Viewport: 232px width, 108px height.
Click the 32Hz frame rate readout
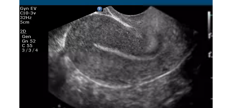26,18
